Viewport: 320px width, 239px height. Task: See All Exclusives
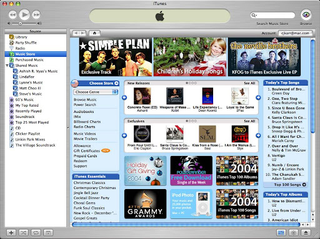[x=249, y=121]
